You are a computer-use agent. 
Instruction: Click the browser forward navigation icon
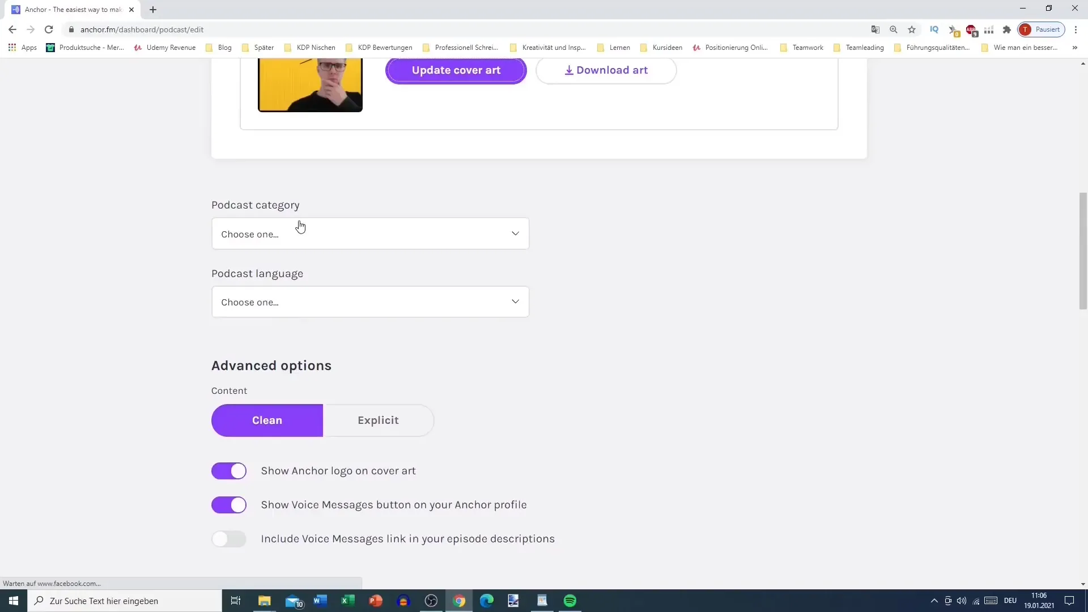(30, 30)
